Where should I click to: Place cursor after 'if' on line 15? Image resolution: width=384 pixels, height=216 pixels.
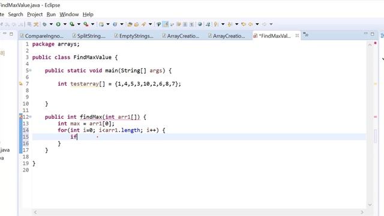(x=77, y=137)
